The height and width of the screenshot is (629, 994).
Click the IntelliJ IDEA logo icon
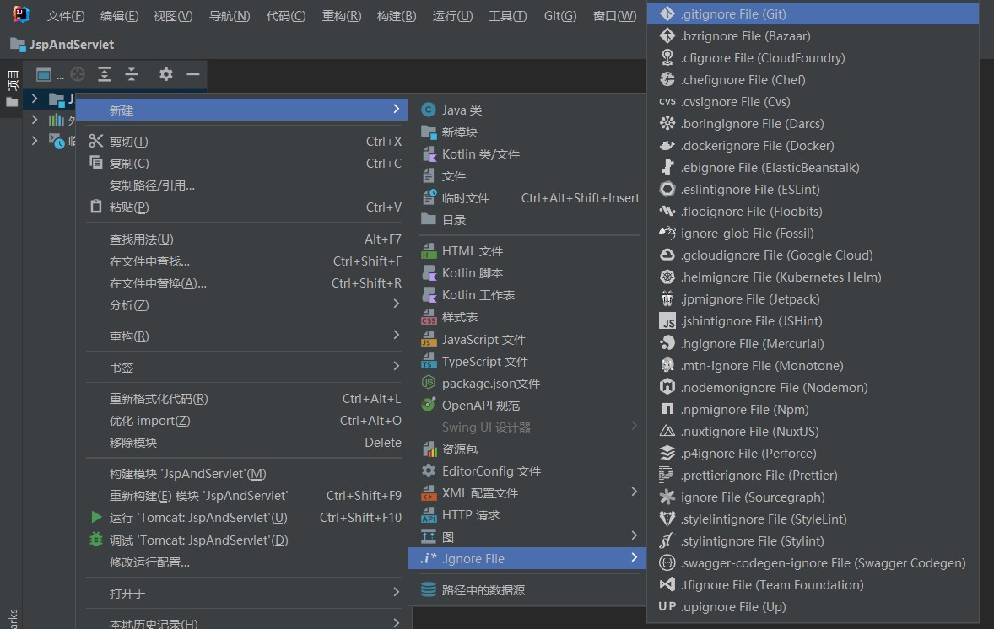[x=21, y=14]
